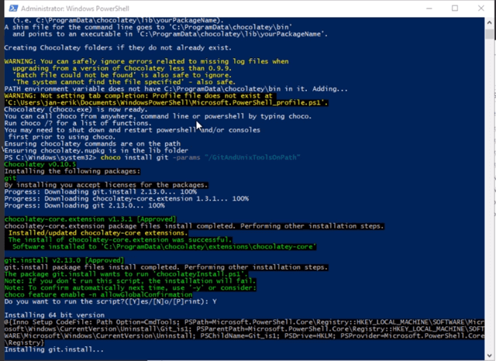Click the scrollbar down arrow
This screenshot has width=496, height=361.
click(490, 356)
